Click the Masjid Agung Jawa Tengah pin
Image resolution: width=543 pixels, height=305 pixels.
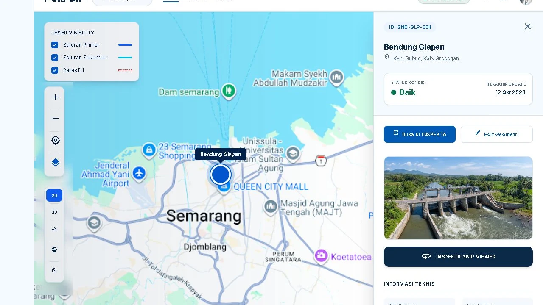[271, 206]
